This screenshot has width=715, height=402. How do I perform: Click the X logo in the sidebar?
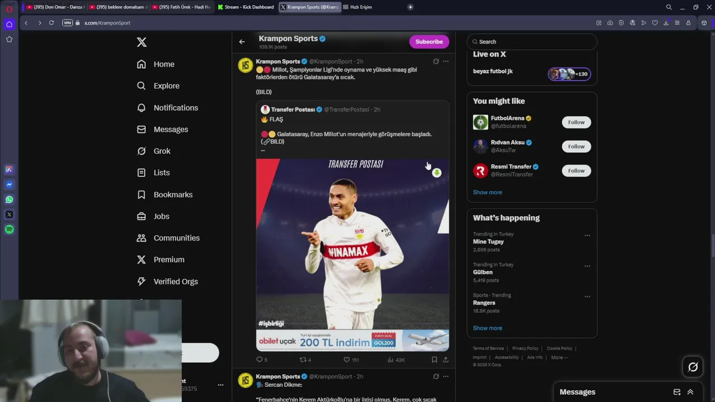(x=142, y=42)
